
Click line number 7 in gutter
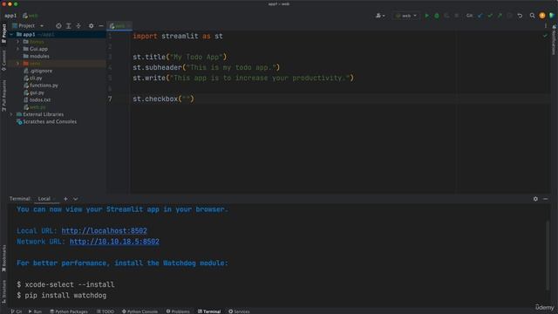110,99
